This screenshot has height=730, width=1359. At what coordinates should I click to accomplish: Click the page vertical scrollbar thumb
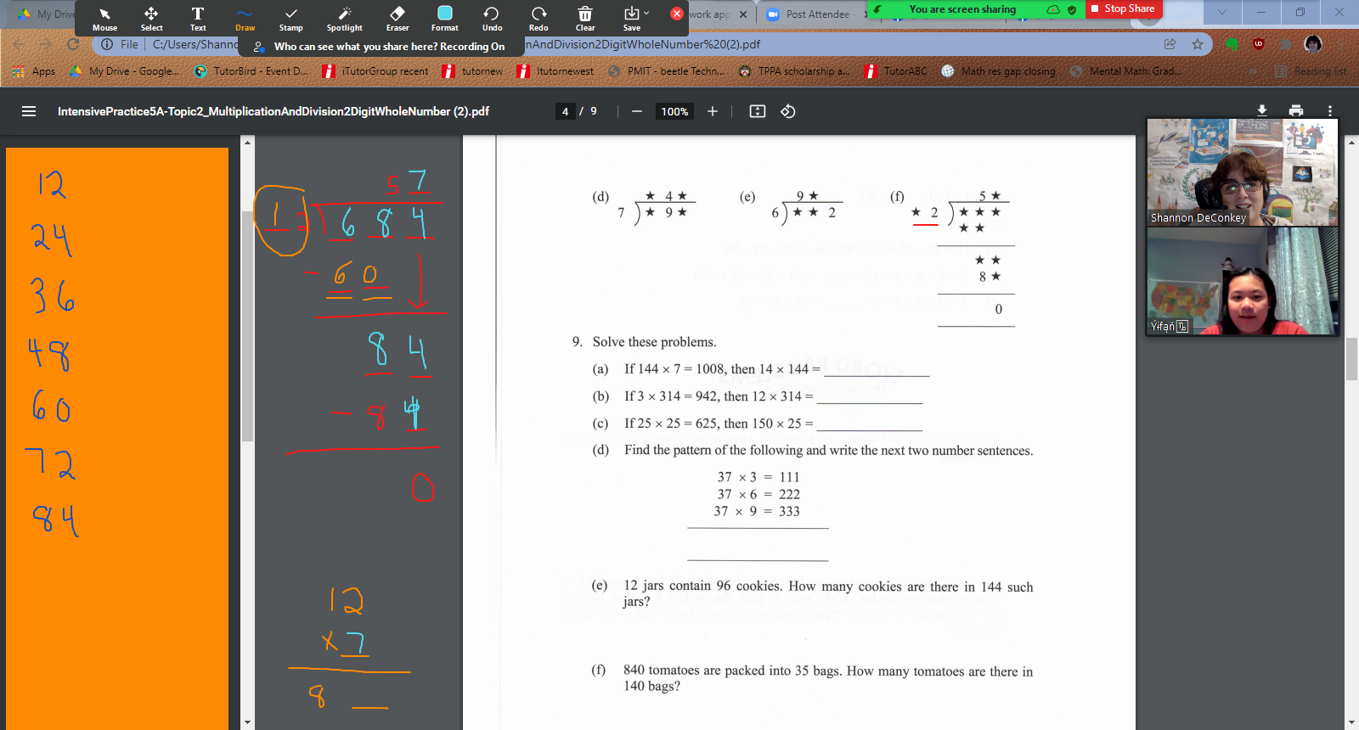tap(1351, 359)
